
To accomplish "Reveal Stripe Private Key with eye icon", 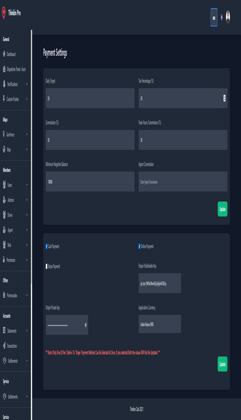I will point(85,325).
